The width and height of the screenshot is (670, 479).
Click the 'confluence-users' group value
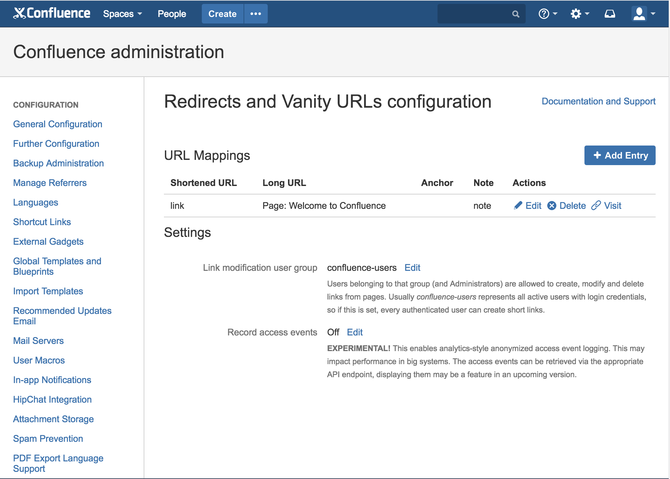[362, 268]
